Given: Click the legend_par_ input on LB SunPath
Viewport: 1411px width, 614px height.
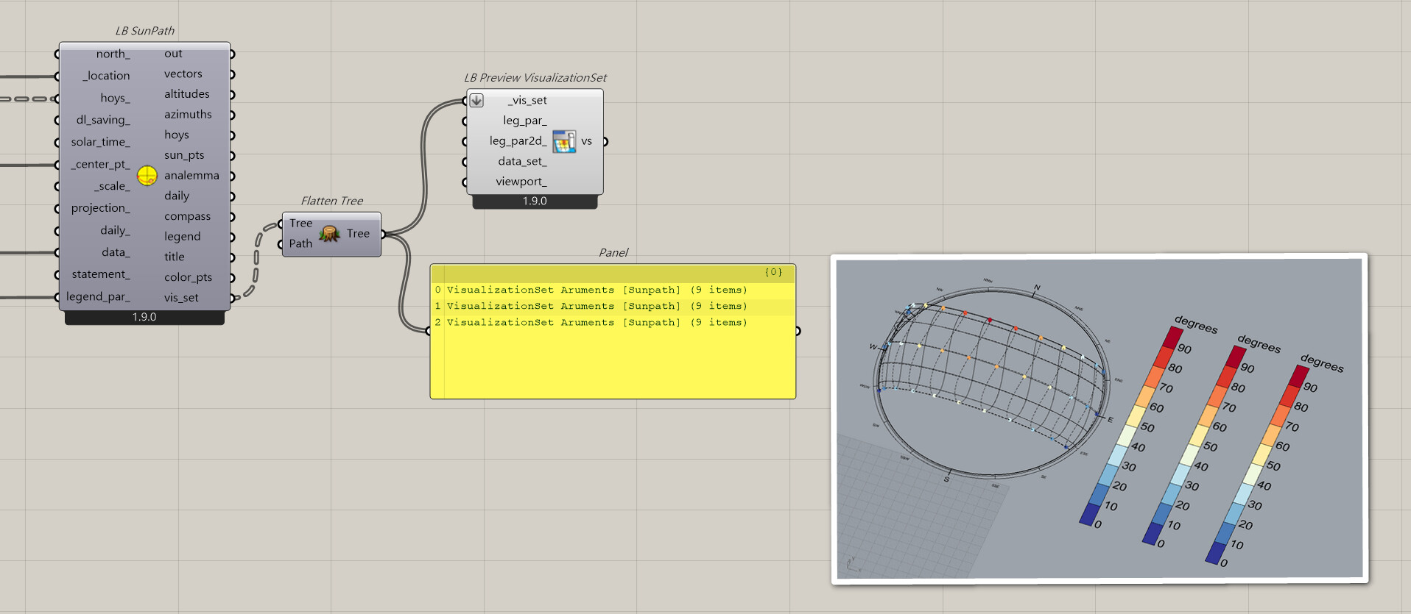Looking at the screenshot, I should [x=98, y=296].
